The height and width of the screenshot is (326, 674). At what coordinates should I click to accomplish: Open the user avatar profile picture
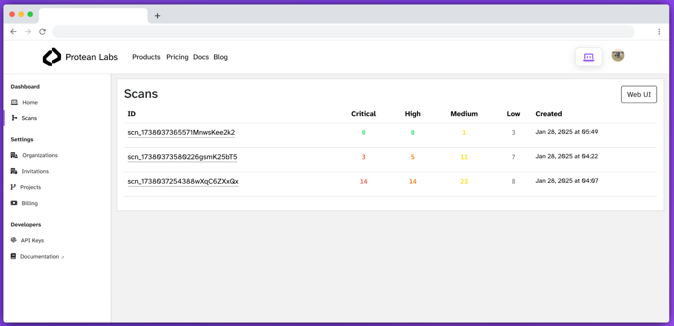click(618, 55)
